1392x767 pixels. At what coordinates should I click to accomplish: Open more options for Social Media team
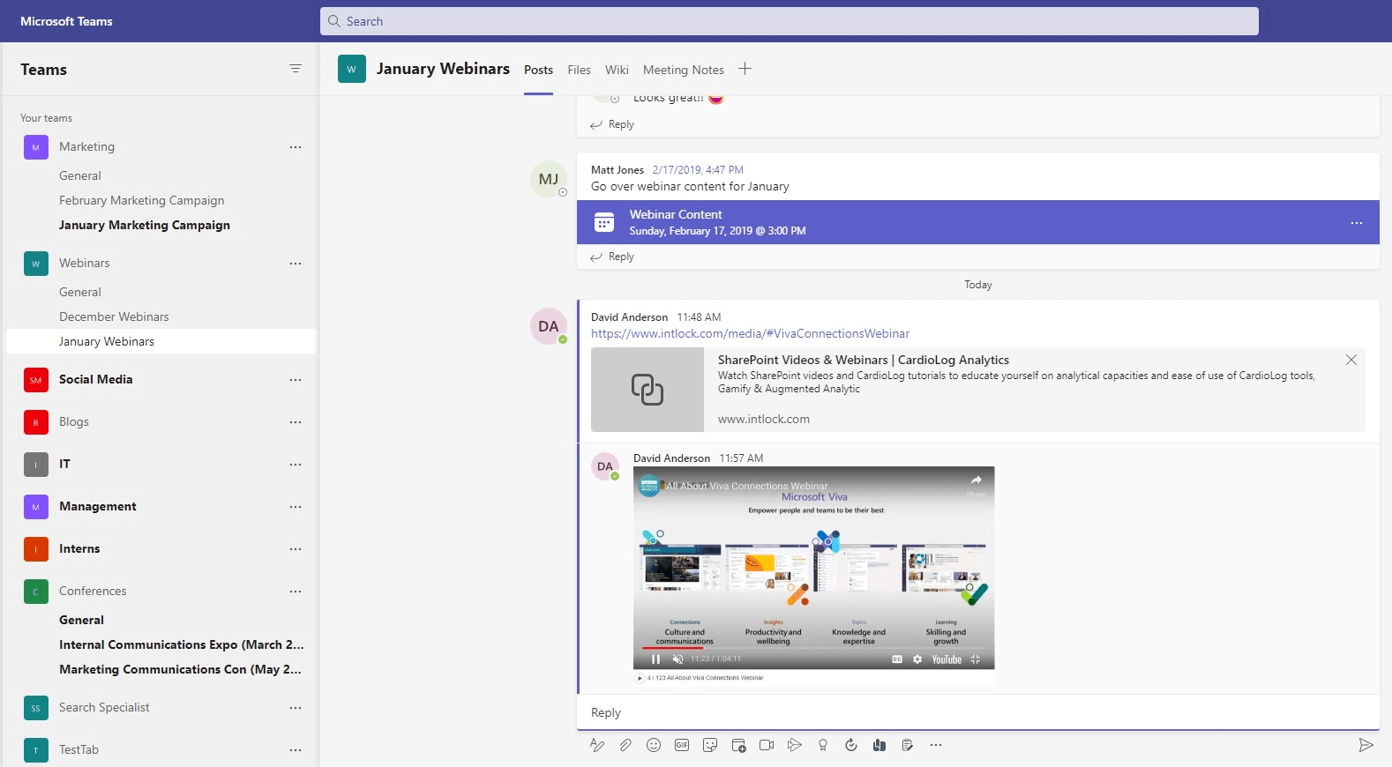pos(296,380)
